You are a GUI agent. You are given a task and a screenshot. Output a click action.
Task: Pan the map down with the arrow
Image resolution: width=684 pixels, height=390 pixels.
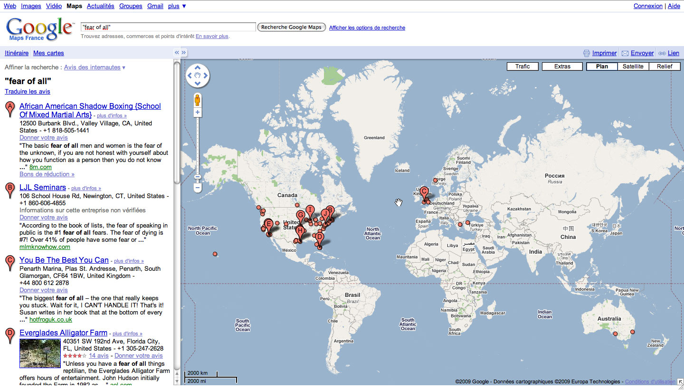coord(198,83)
